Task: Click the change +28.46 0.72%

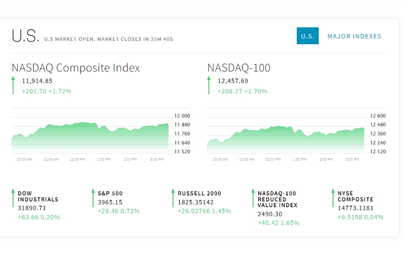Action: tap(119, 211)
